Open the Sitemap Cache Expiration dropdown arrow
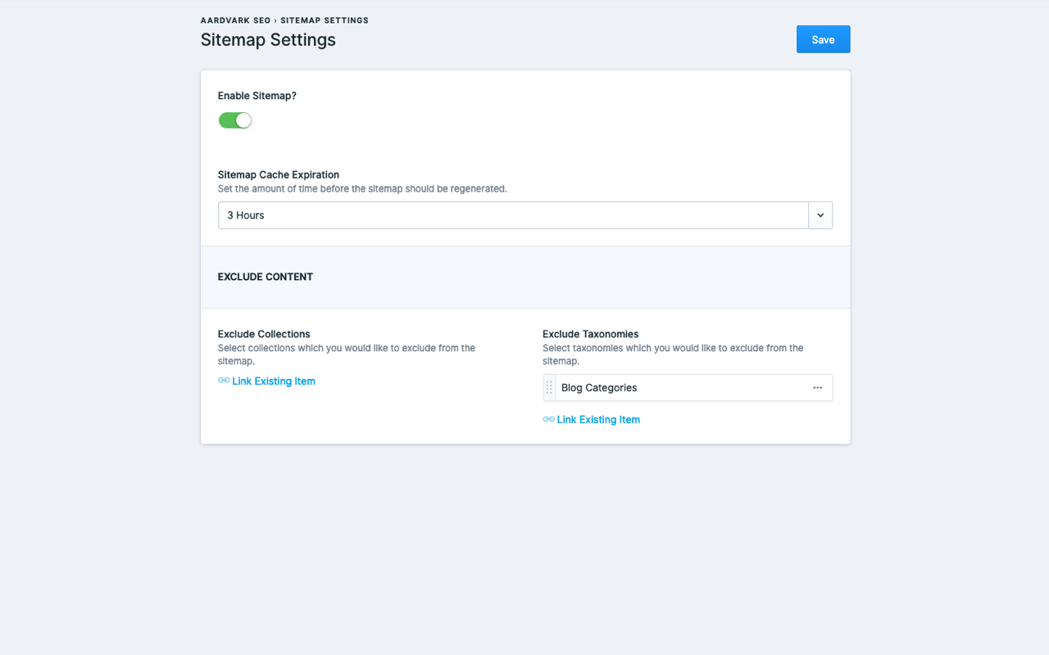The image size is (1049, 655). [x=820, y=215]
